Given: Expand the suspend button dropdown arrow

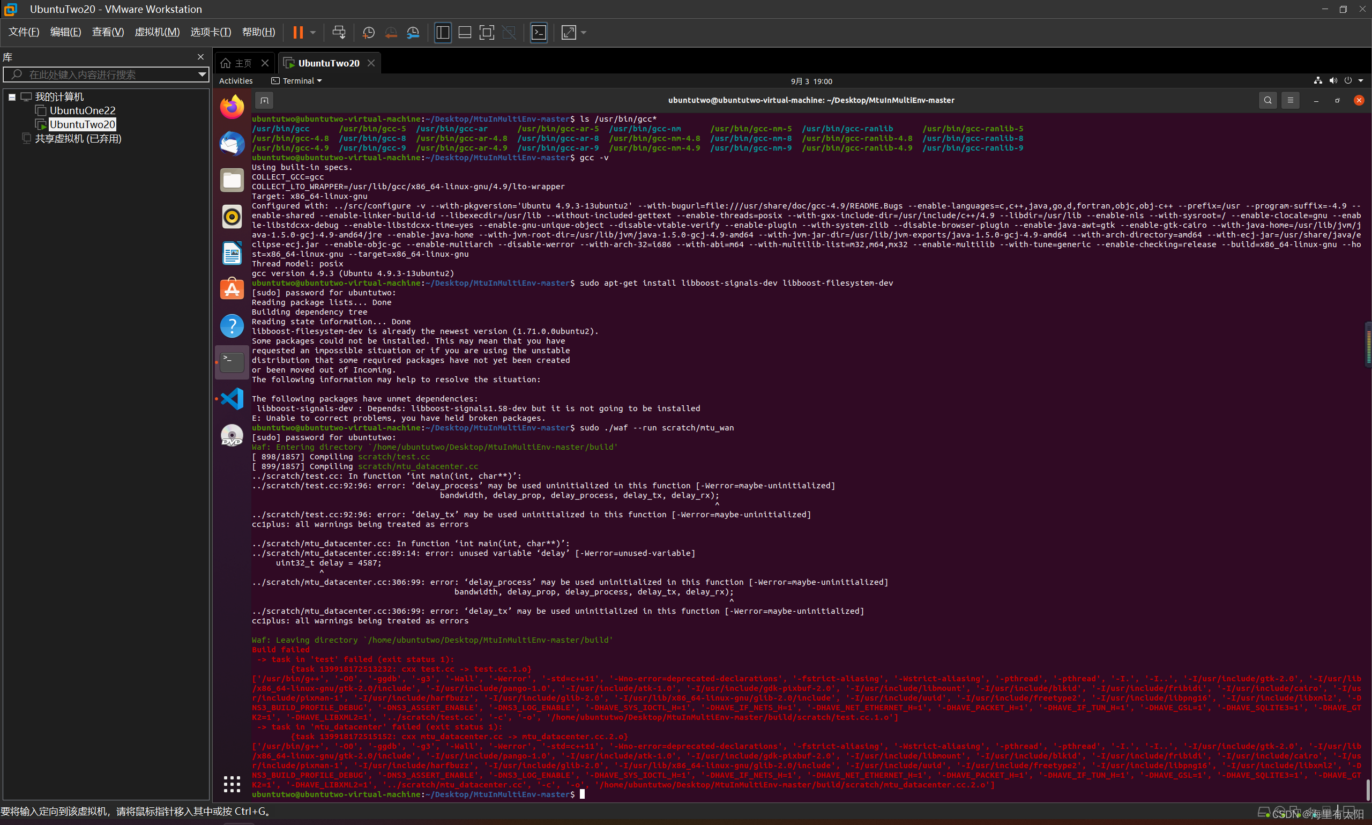Looking at the screenshot, I should coord(313,32).
